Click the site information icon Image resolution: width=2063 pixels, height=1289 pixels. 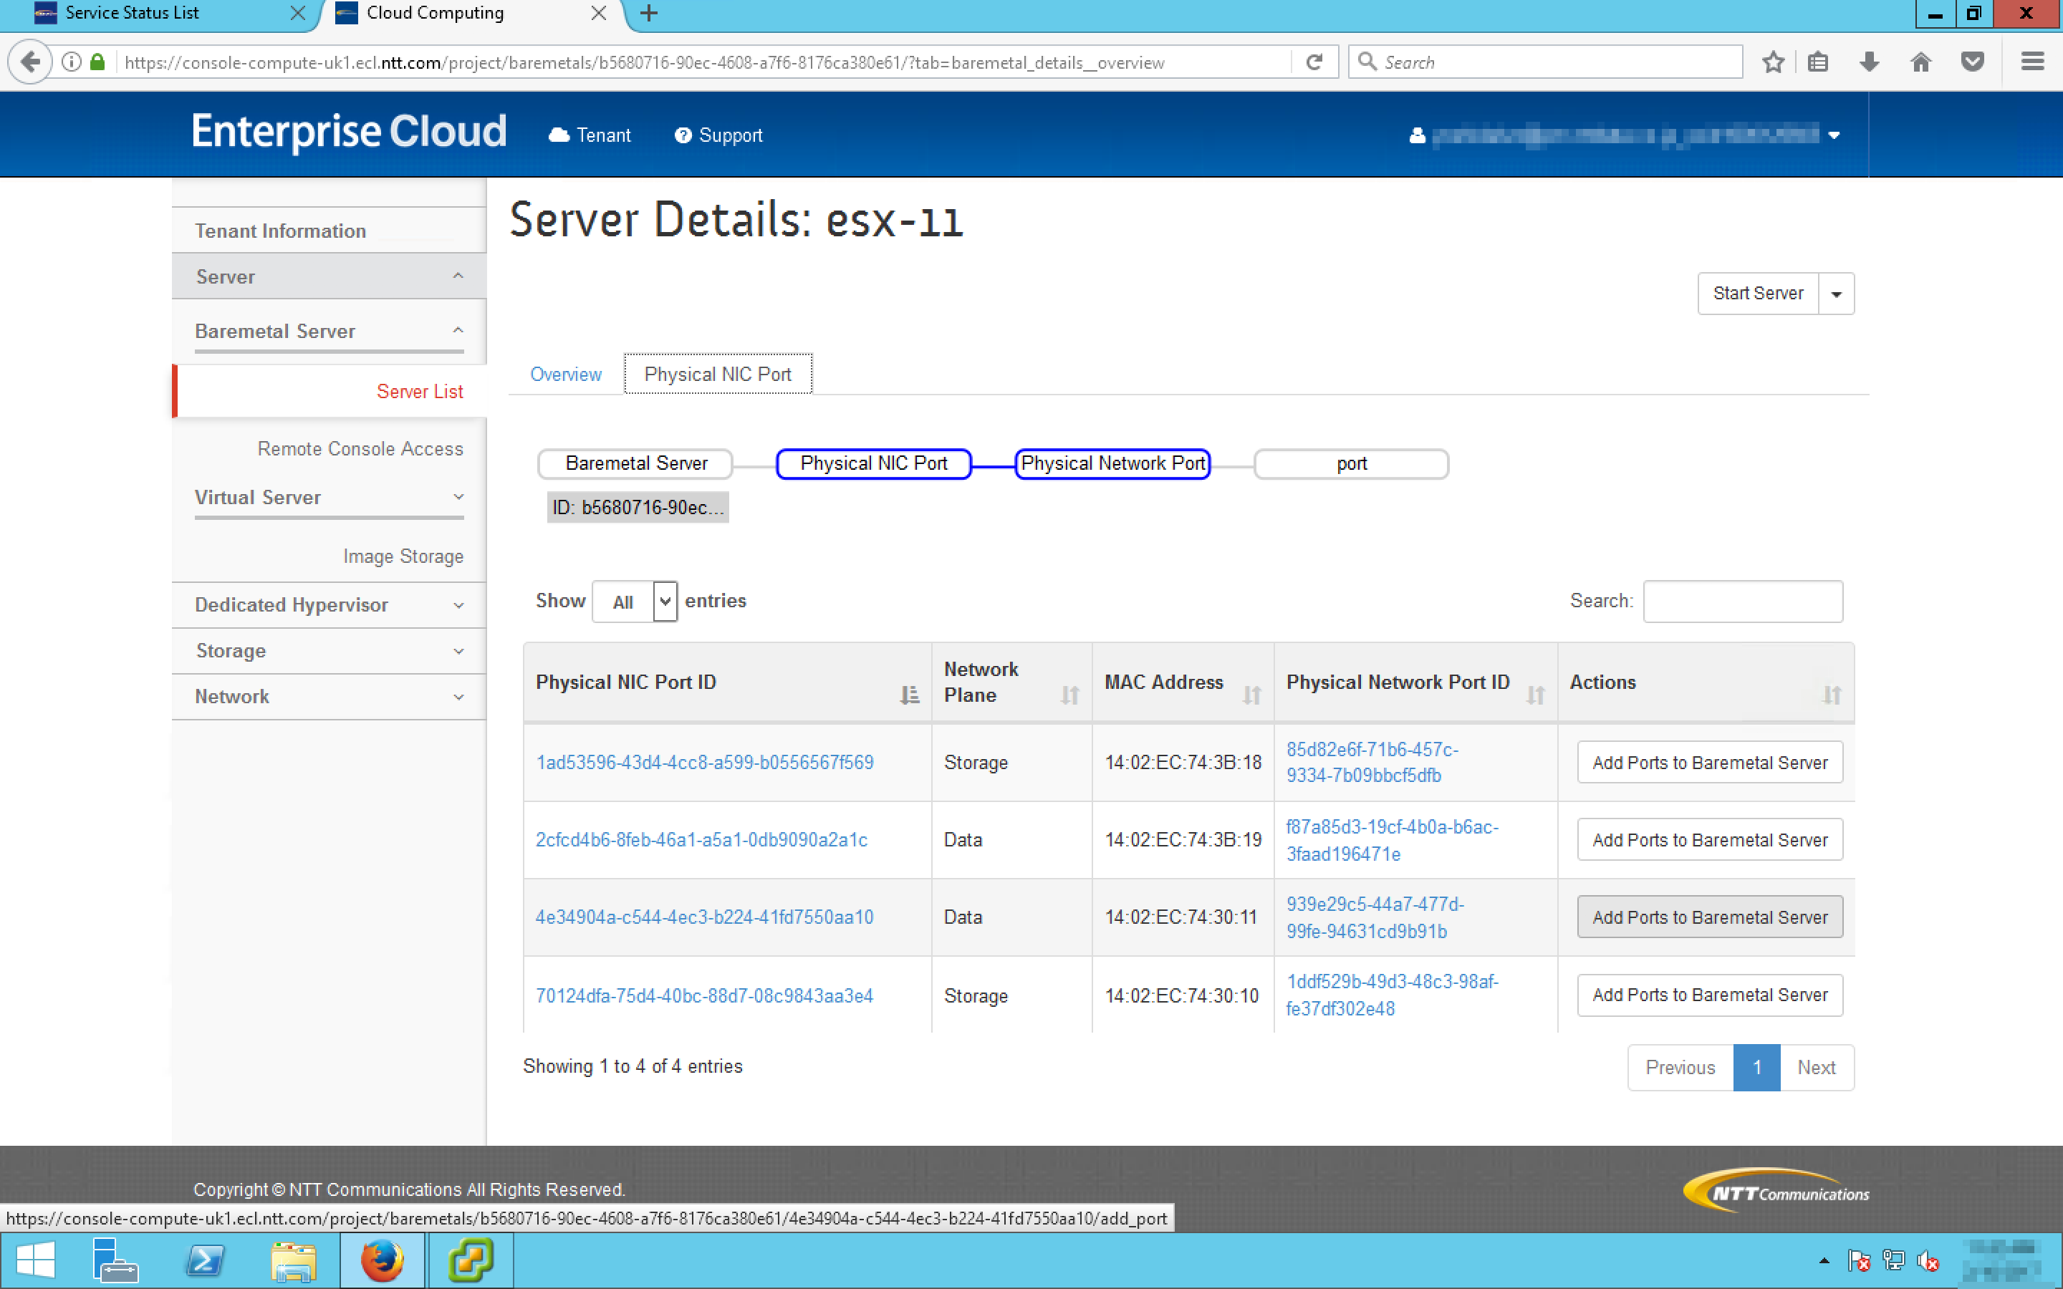click(72, 62)
